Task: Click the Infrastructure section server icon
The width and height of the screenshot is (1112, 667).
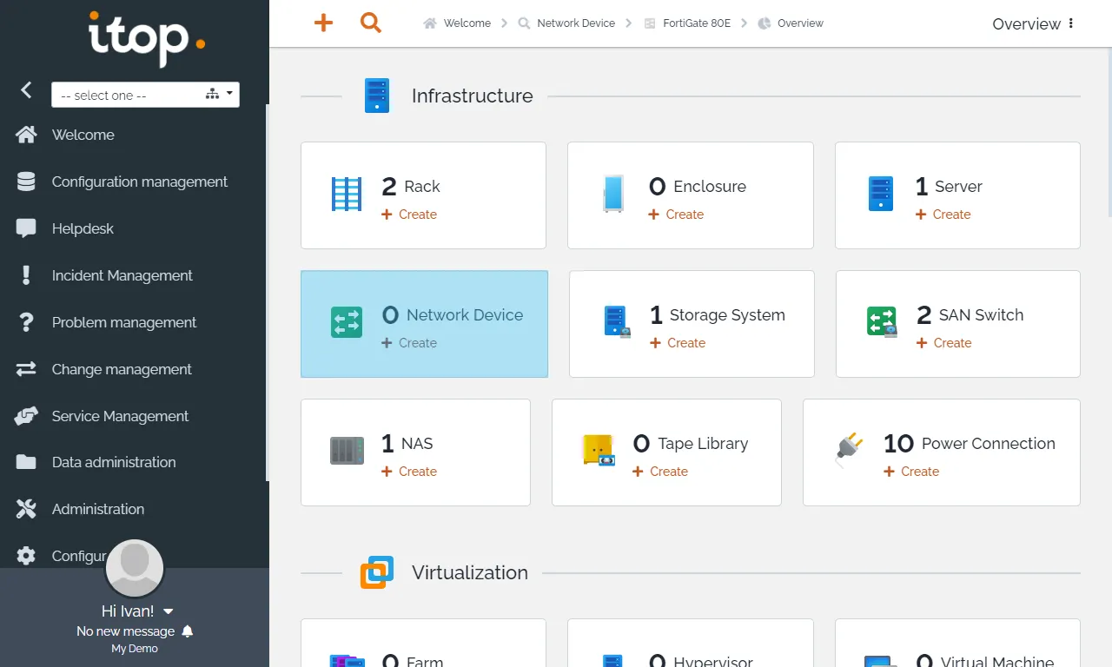Action: [x=377, y=96]
